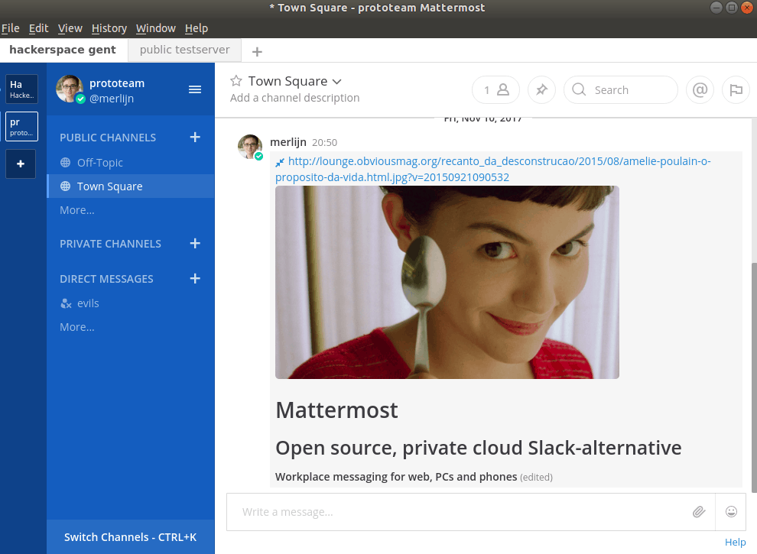Image resolution: width=757 pixels, height=554 pixels.
Task: Open the Edit menu
Action: 39,28
